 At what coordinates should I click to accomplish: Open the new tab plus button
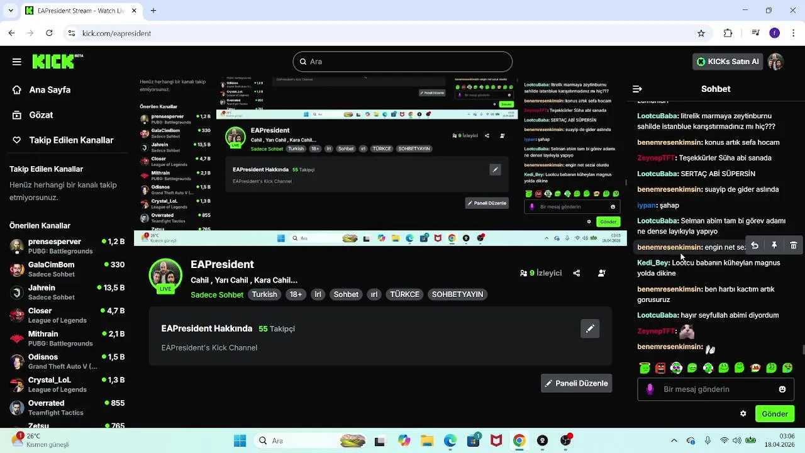point(153,11)
